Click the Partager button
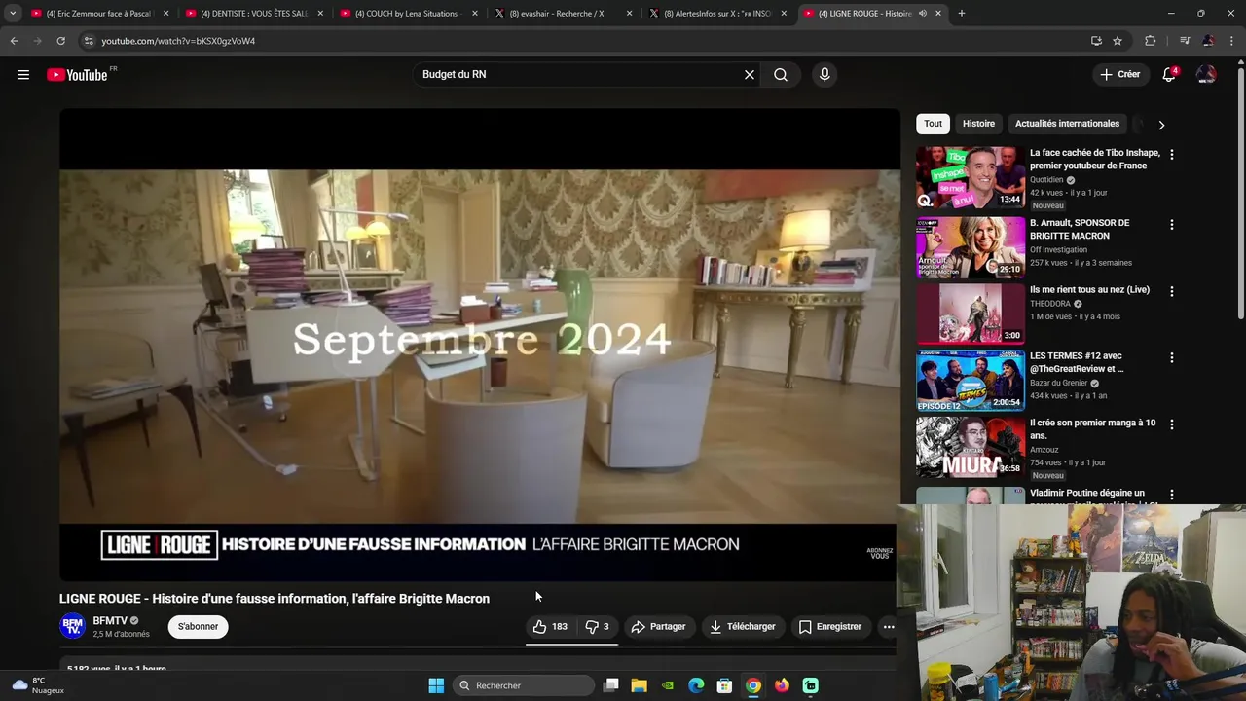The height and width of the screenshot is (701, 1246). (658, 627)
